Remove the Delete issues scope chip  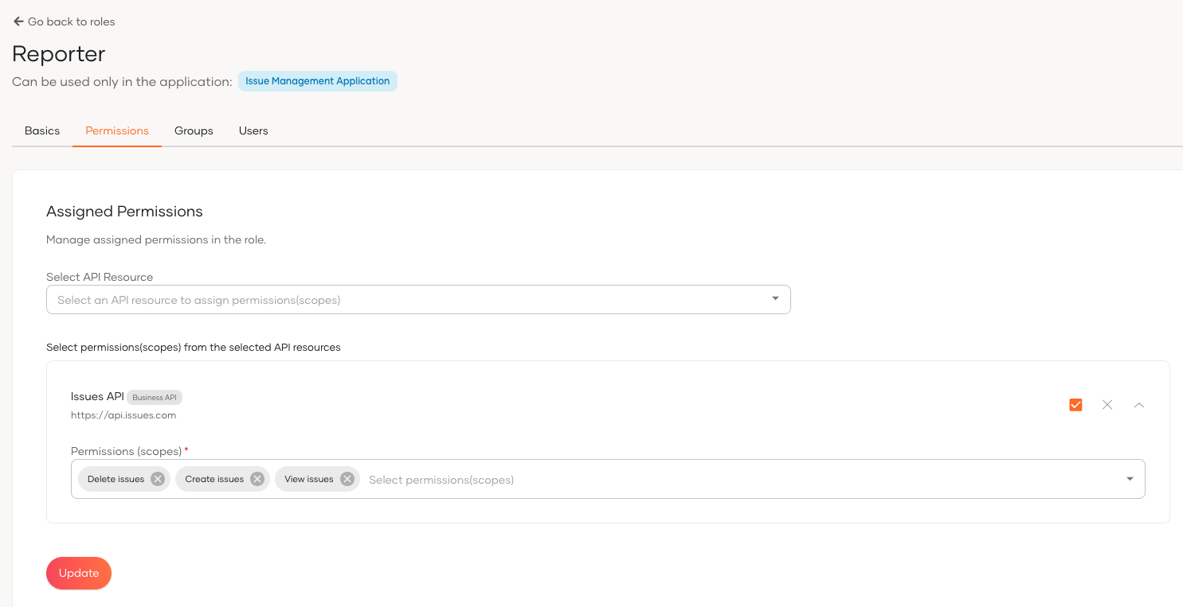click(x=158, y=479)
